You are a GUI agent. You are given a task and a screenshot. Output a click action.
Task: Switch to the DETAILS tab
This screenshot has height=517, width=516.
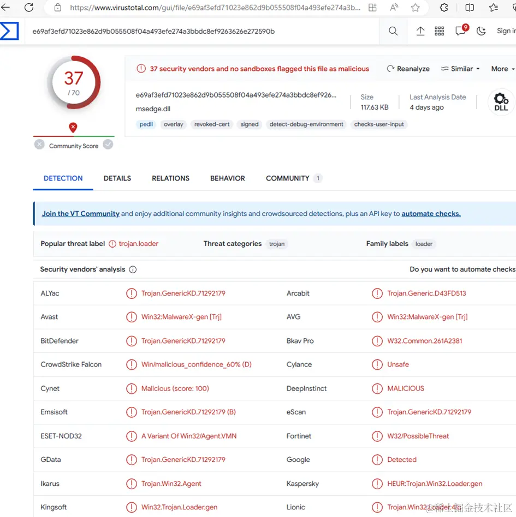117,178
